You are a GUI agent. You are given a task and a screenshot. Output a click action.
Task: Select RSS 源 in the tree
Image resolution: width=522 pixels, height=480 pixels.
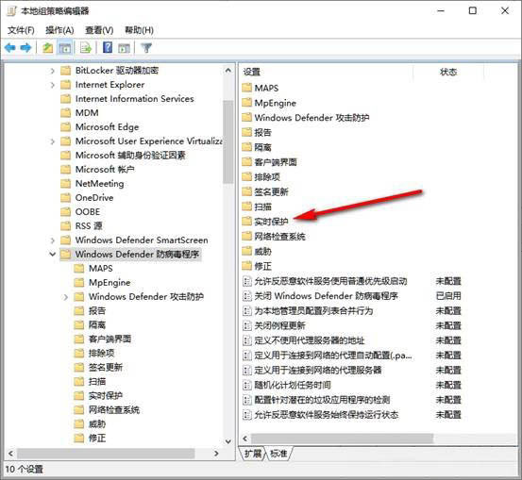tap(89, 226)
